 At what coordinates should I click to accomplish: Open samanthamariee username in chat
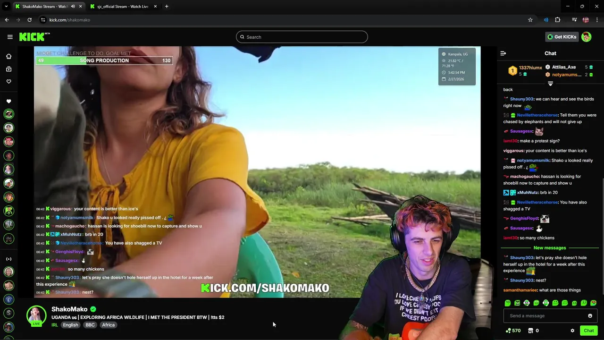pos(520,290)
